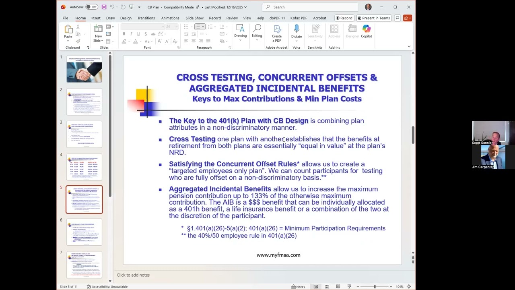Toggle Strikethrough formatting
The width and height of the screenshot is (515, 290).
click(153, 34)
